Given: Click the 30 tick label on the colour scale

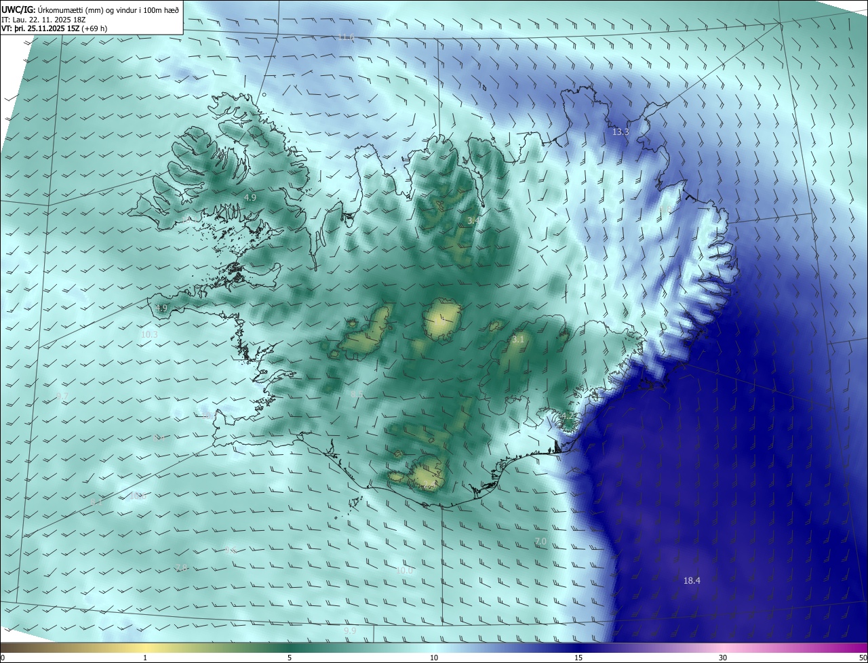Looking at the screenshot, I should (723, 658).
